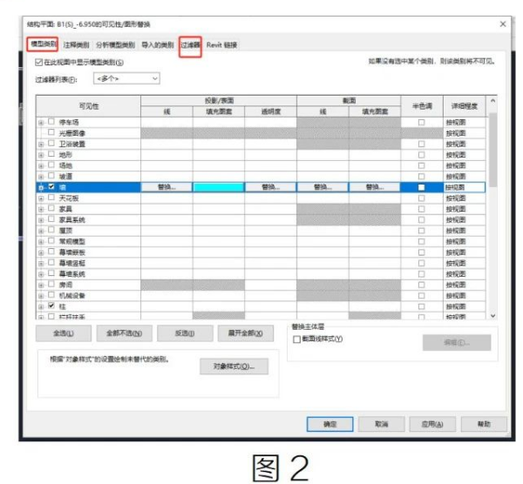The image size is (523, 484).
Task: Expand the 墙 category node
Action: pyautogui.click(x=41, y=188)
